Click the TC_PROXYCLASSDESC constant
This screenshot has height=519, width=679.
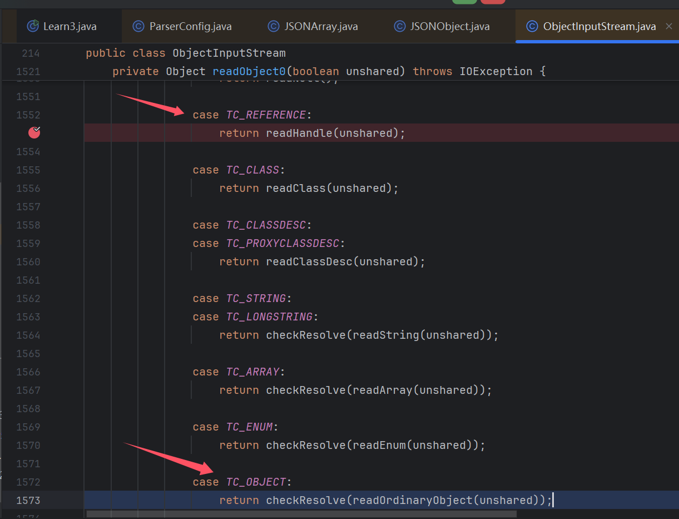click(282, 243)
